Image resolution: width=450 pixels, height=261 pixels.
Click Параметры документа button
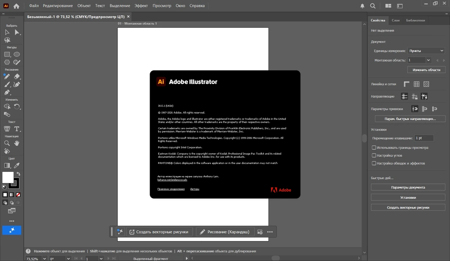click(x=408, y=187)
